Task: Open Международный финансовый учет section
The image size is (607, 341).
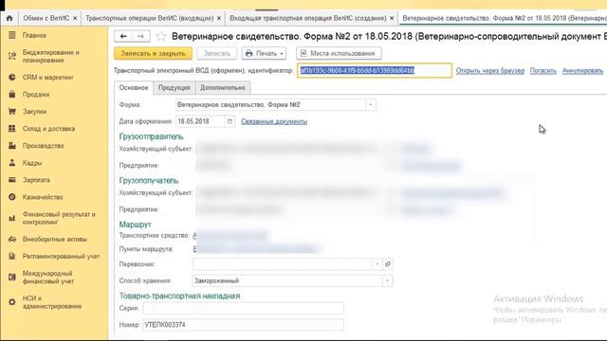Action: (x=48, y=278)
